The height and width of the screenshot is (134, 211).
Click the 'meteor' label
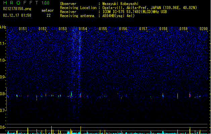[48, 10]
